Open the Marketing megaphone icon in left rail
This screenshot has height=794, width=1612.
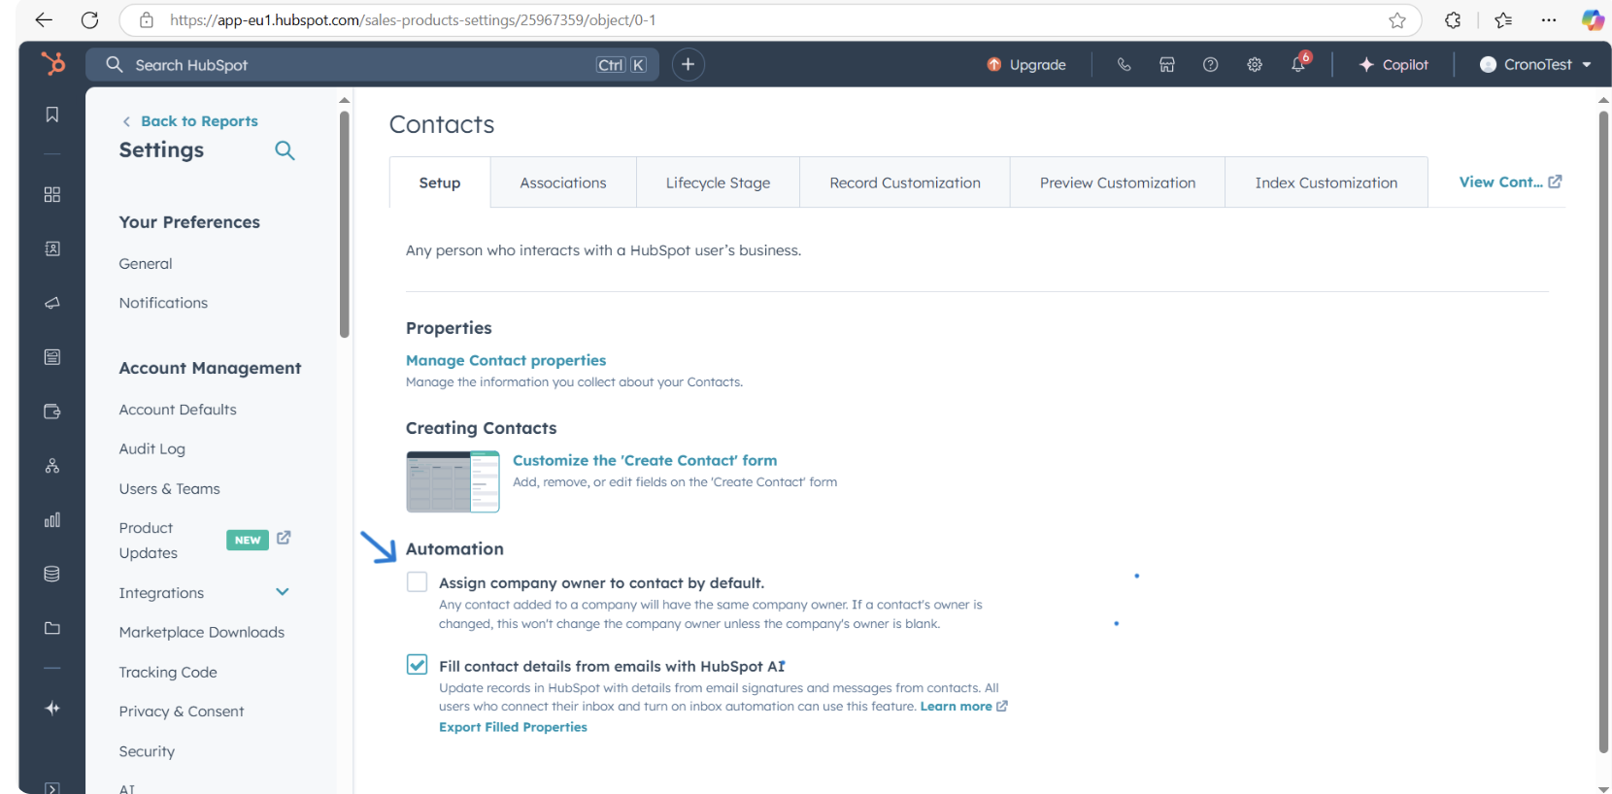tap(52, 303)
